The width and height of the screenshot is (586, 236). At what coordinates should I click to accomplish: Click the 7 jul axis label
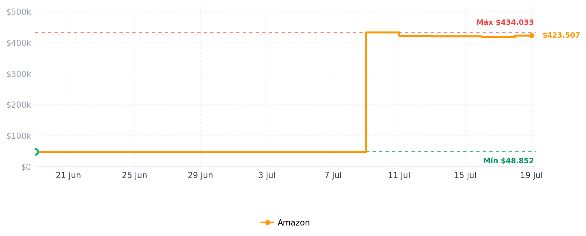pos(333,175)
